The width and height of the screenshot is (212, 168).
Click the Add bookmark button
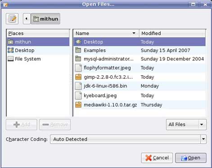[x=22, y=125]
